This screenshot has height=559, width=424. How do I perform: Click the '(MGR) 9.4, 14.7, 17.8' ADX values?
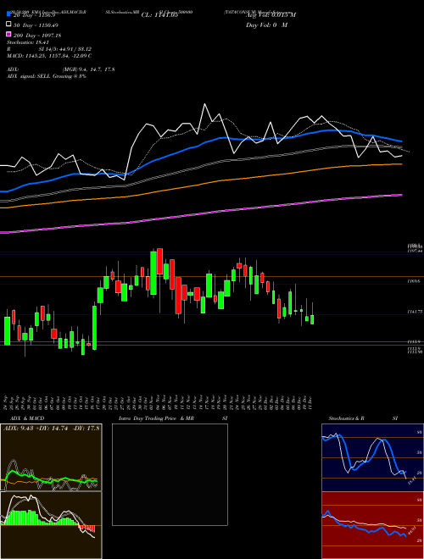point(88,69)
